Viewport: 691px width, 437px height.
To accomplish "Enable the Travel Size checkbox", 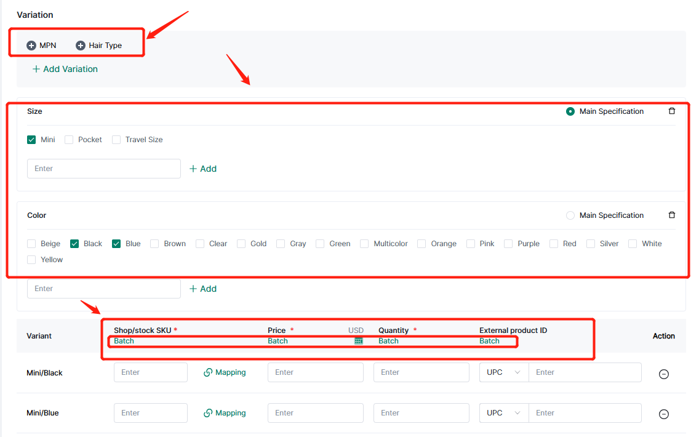I will pos(116,140).
